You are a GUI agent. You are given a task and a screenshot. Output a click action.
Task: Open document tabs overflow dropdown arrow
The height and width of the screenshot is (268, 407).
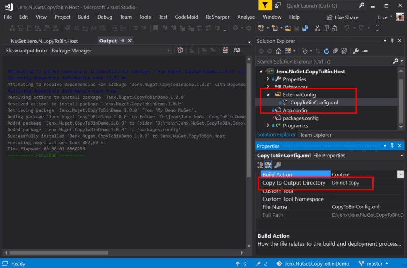pos(249,42)
